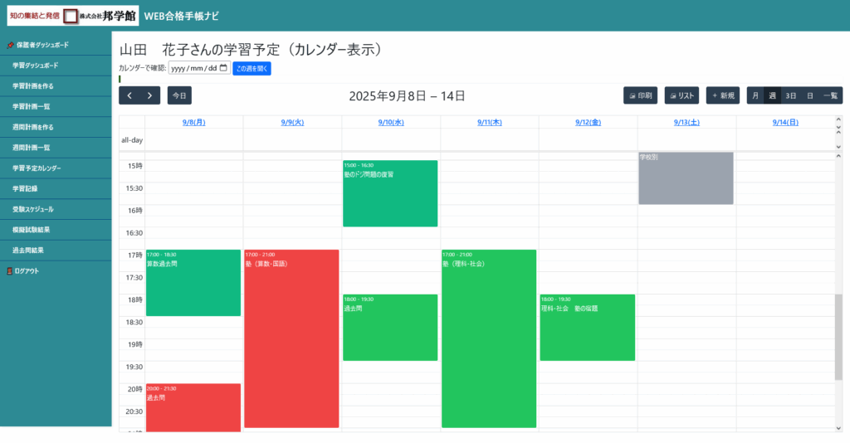Click the yyyy/mm/dd date input field

tap(193, 68)
